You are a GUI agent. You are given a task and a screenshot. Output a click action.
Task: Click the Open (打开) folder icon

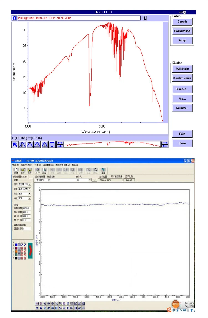pos(23,171)
